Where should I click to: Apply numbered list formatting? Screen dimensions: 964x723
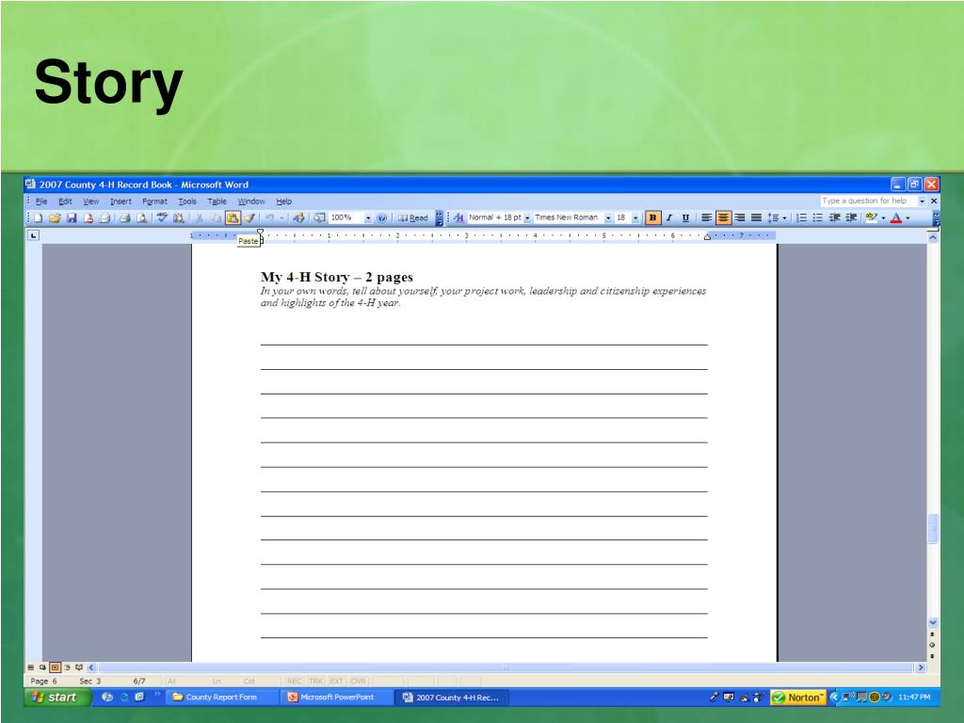802,217
